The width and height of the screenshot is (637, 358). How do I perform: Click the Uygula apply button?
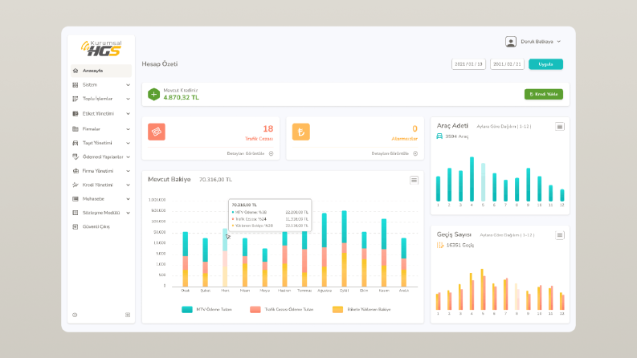point(545,64)
